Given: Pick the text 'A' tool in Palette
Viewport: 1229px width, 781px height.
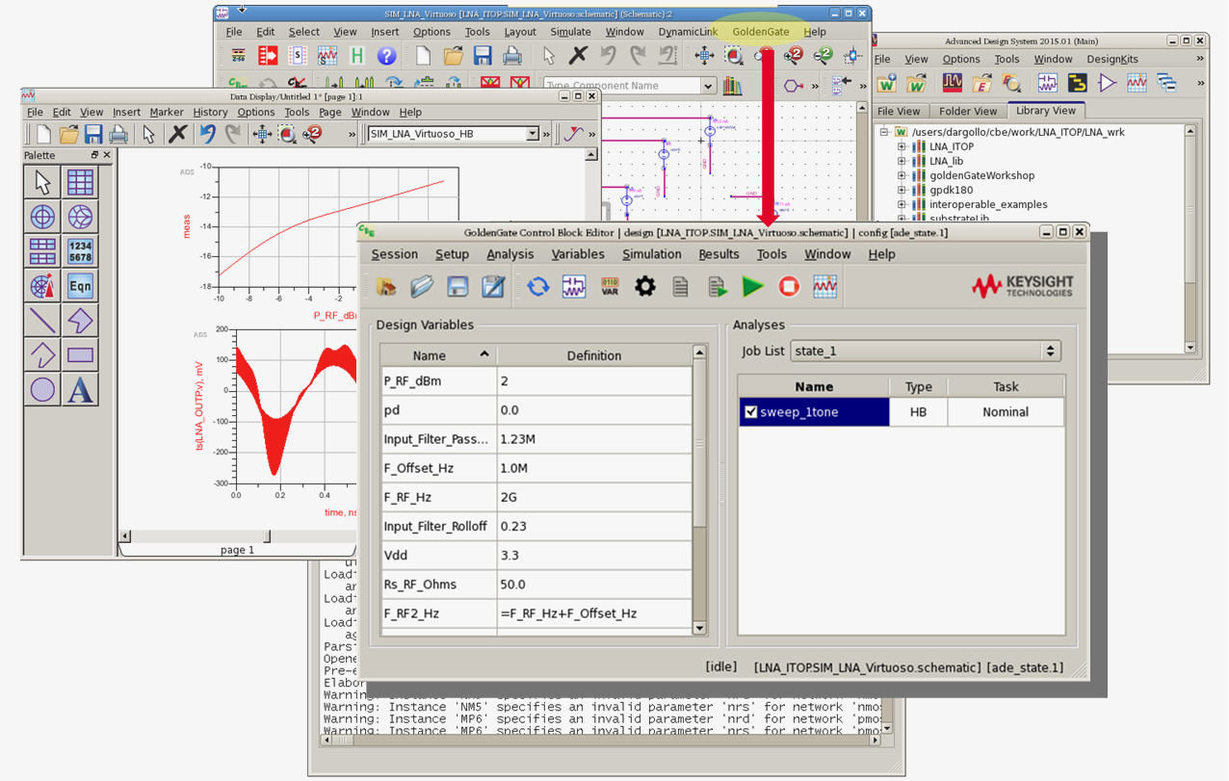Looking at the screenshot, I should pos(81,390).
